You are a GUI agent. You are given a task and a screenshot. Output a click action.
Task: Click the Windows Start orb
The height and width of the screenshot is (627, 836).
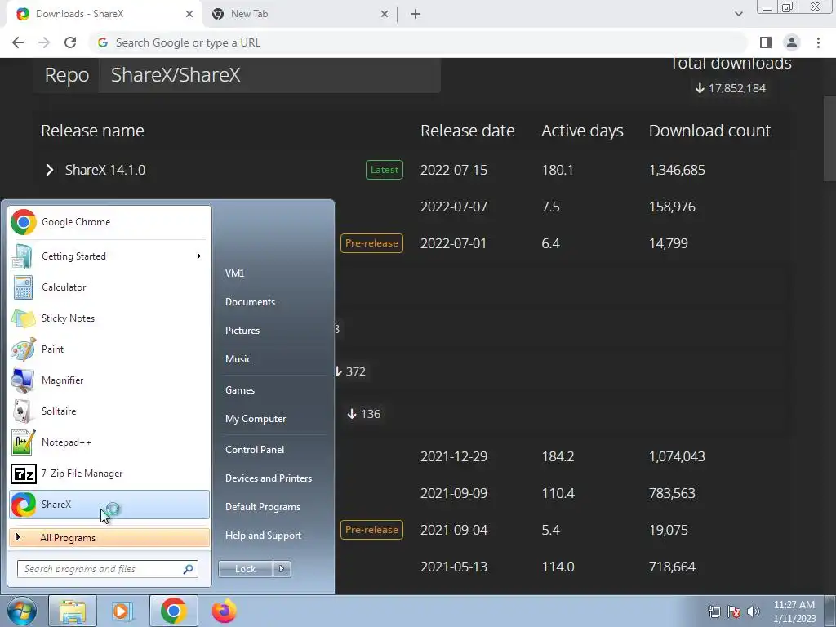(22, 611)
